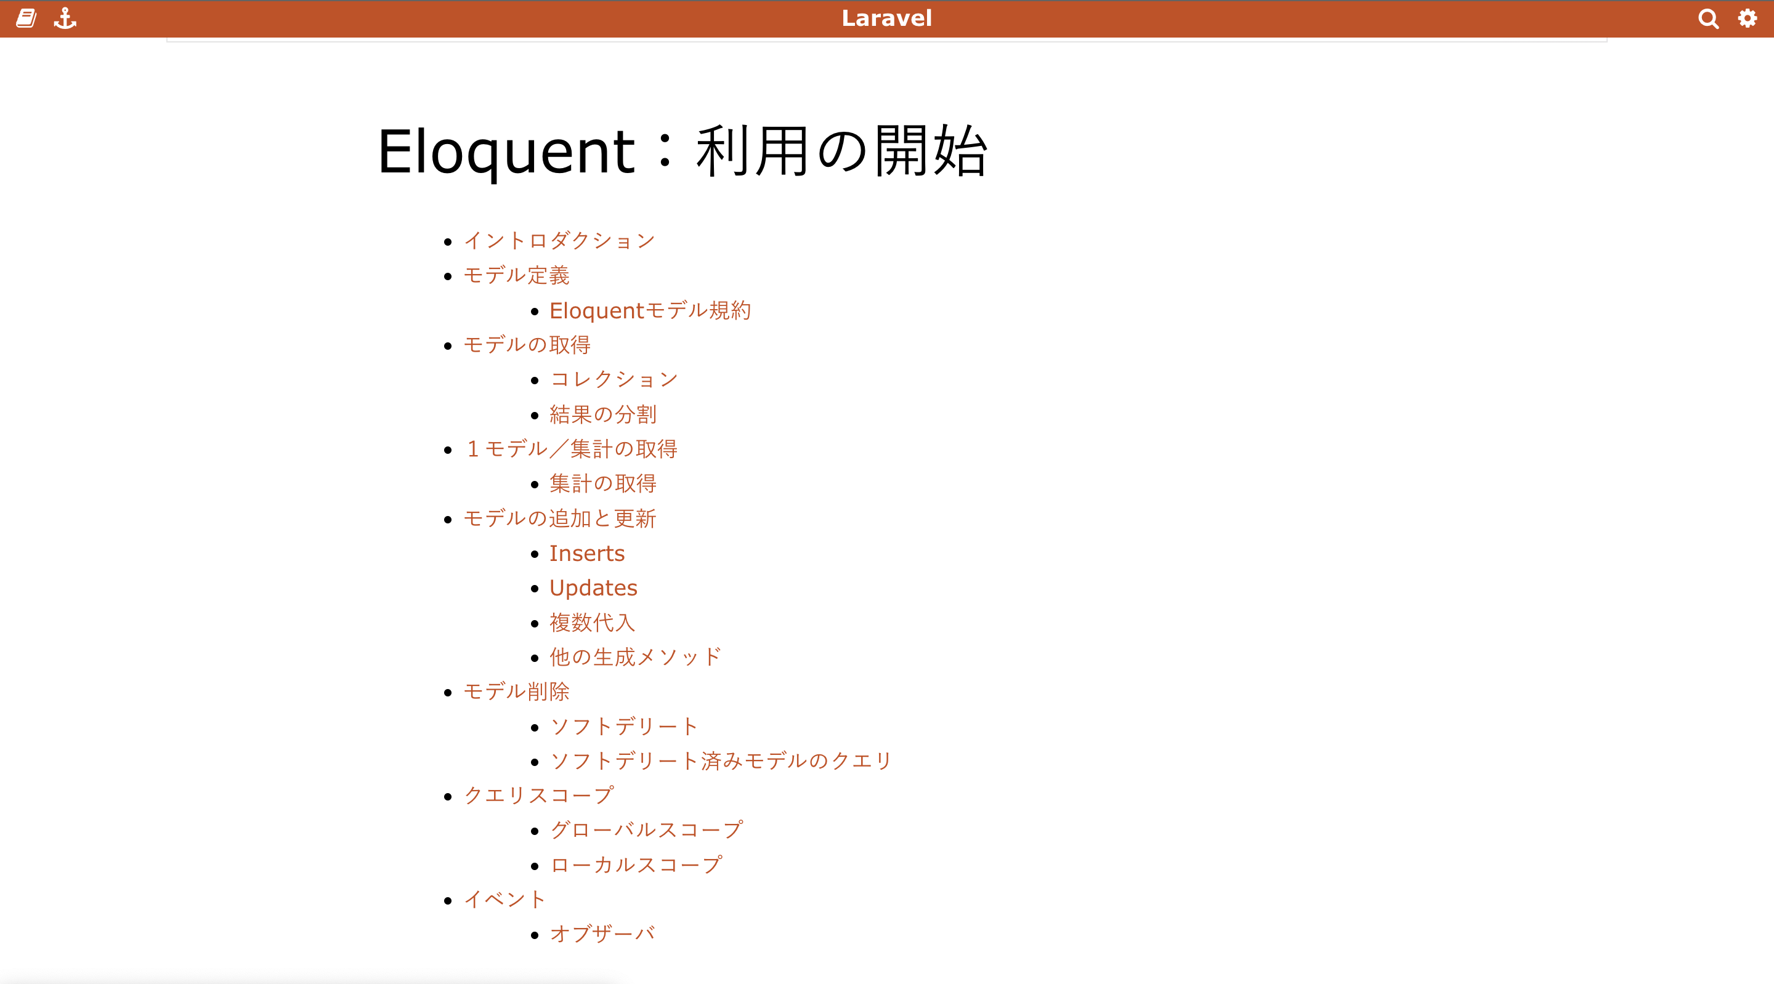Click the Eloquent：利用の開始 heading
The height and width of the screenshot is (984, 1774).
coord(682,151)
